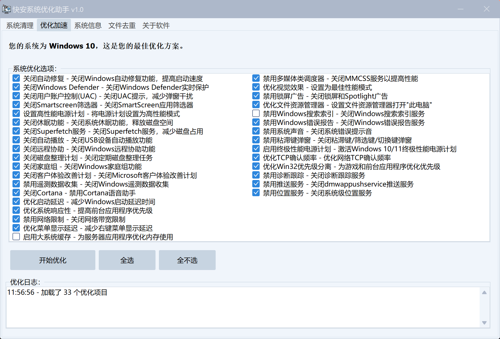The width and height of the screenshot is (500, 339).
Task: Uncheck 优化文件资源管理器 option
Action: (x=256, y=105)
